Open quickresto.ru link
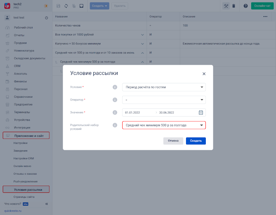 pos(13,211)
